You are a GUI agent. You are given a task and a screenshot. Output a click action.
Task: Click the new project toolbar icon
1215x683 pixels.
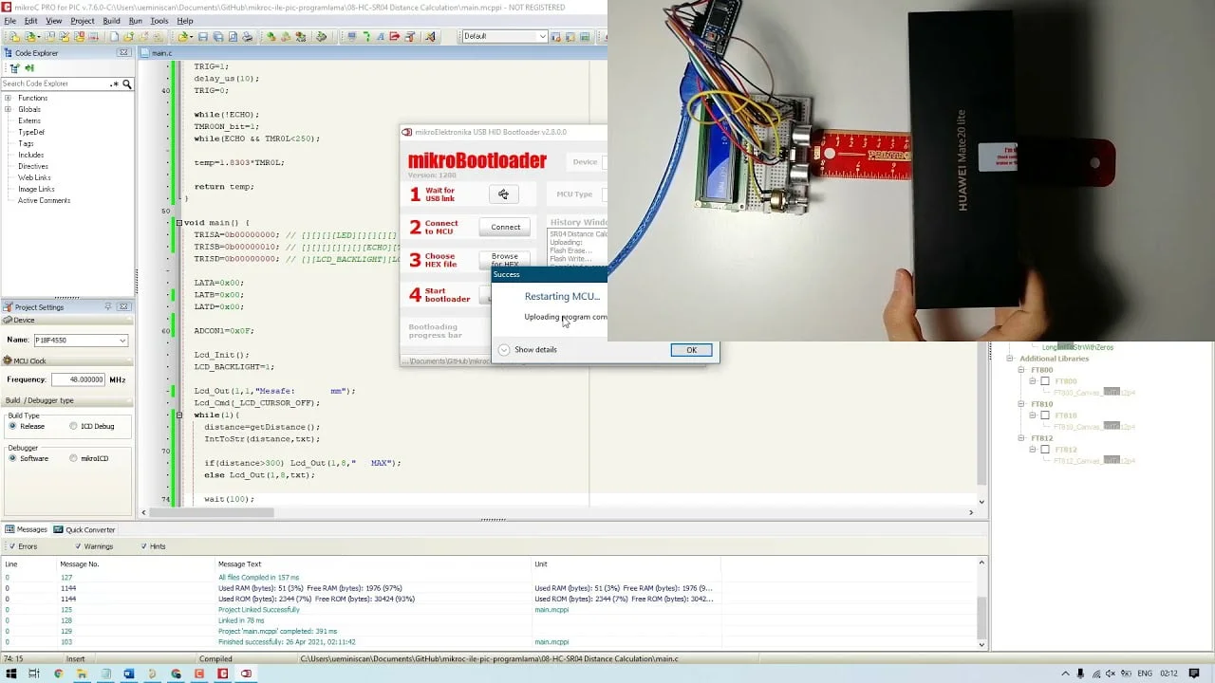14,36
